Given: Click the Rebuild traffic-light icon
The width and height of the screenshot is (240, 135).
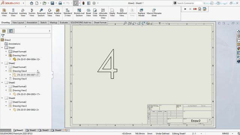Looking at the screenshot, I should [x=83, y=3].
